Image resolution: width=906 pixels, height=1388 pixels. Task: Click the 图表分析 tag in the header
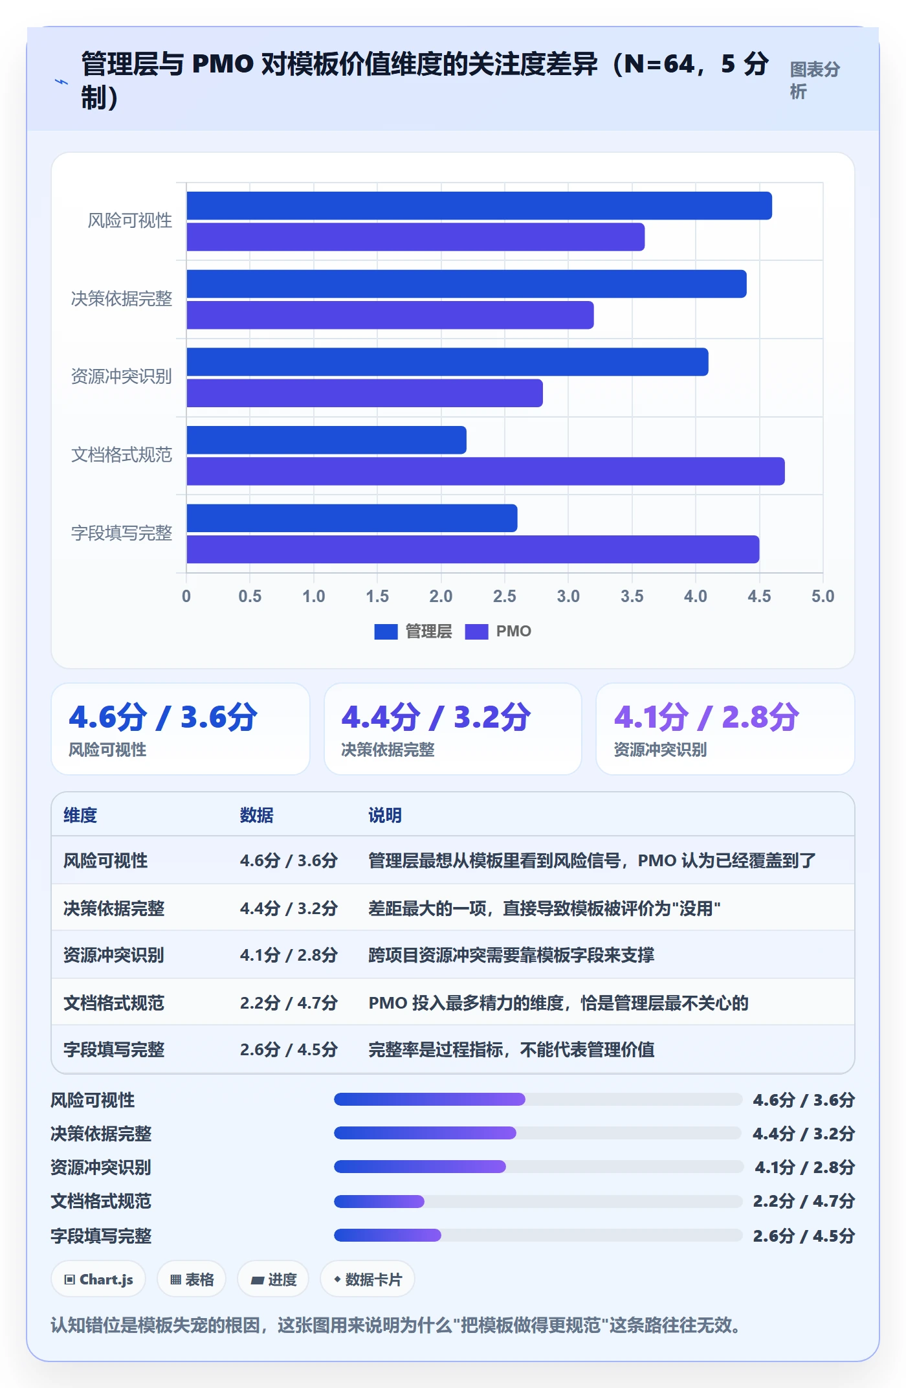pyautogui.click(x=815, y=80)
